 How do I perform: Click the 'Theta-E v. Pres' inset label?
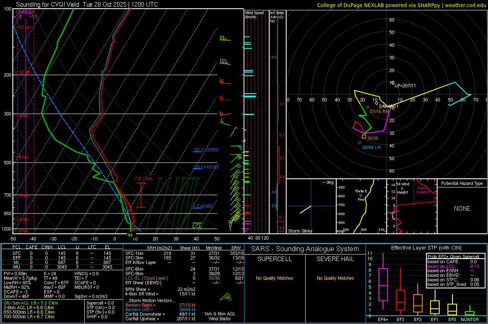[361, 195]
